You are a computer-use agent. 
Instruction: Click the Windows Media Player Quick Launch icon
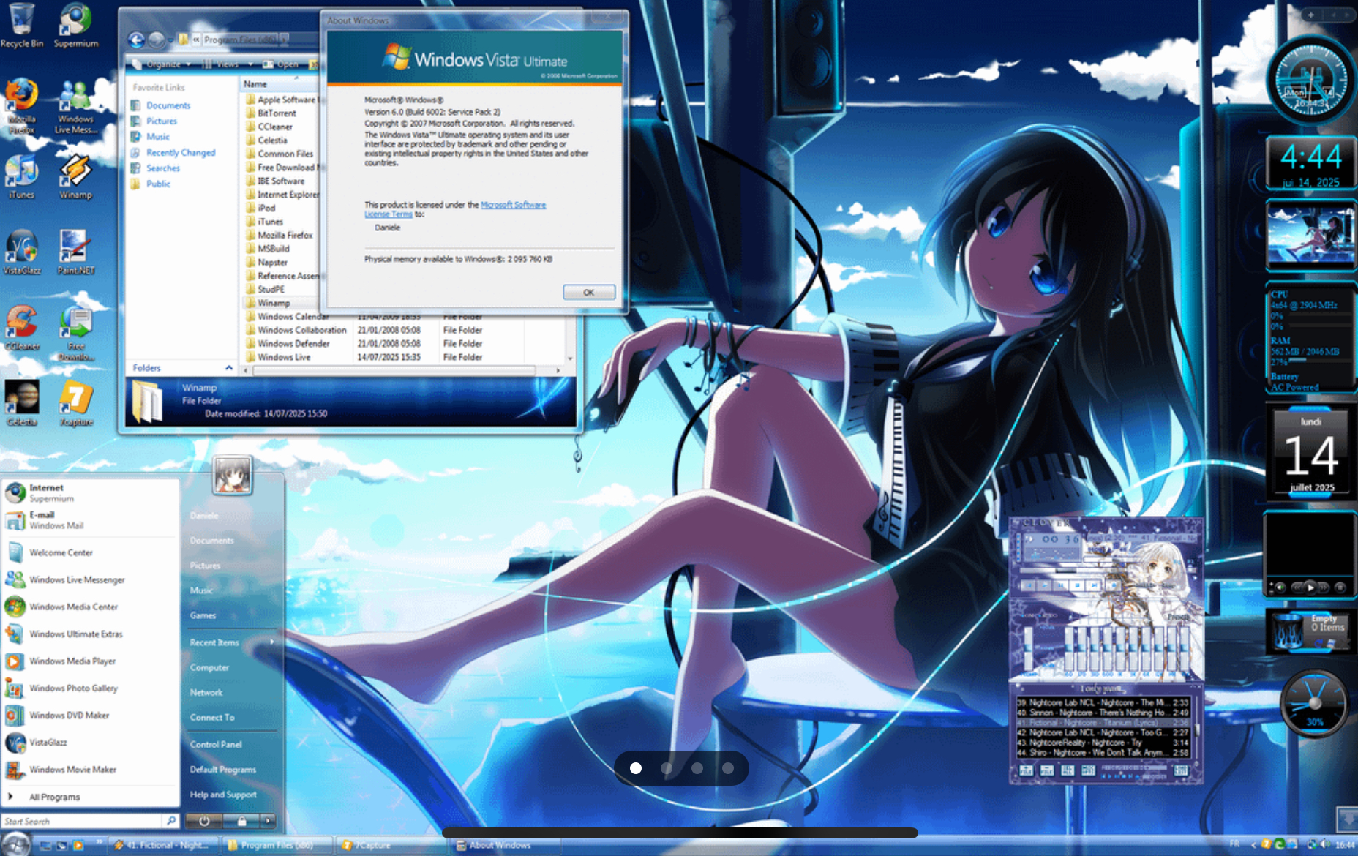tap(78, 845)
